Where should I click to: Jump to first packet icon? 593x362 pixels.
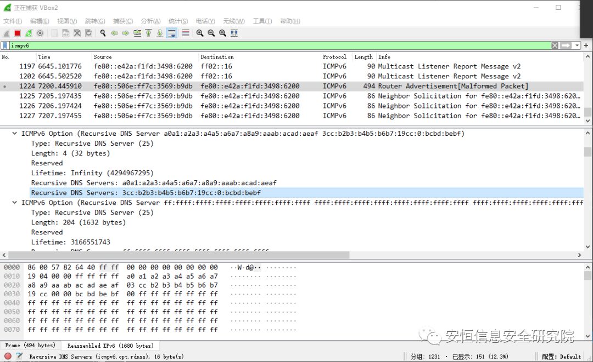click(149, 33)
